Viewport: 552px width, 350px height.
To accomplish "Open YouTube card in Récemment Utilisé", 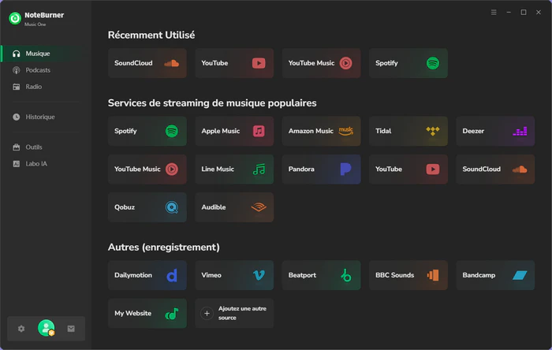I will [x=234, y=63].
